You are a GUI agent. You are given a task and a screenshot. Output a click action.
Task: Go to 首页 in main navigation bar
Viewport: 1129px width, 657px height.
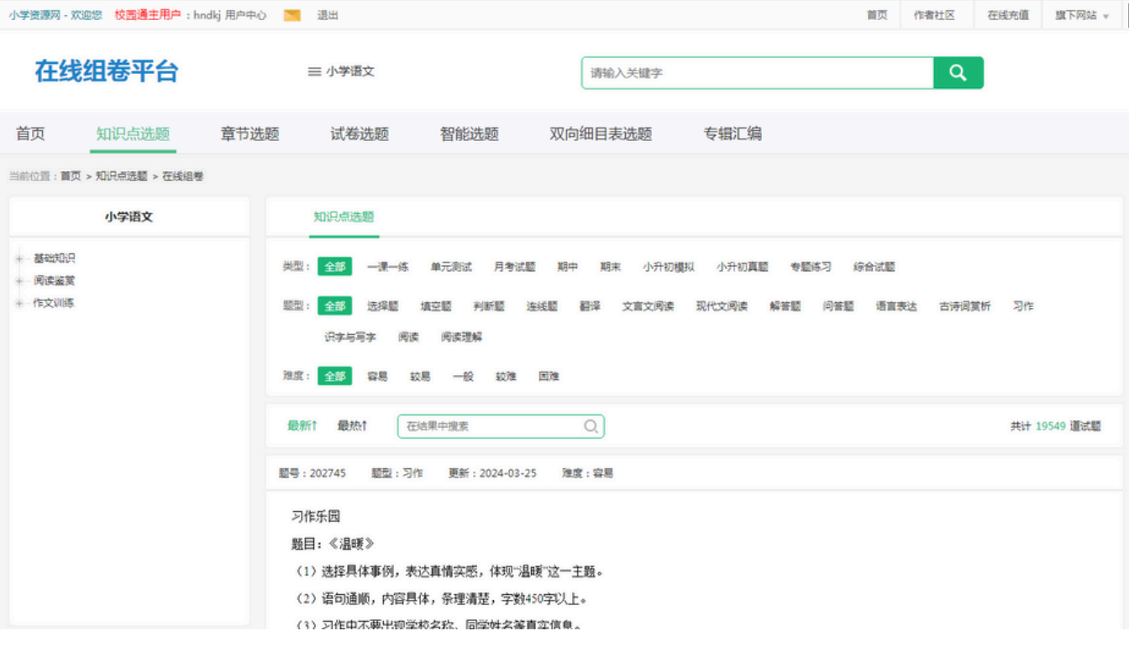[x=31, y=134]
